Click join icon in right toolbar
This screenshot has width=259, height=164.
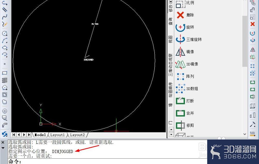[253, 89]
